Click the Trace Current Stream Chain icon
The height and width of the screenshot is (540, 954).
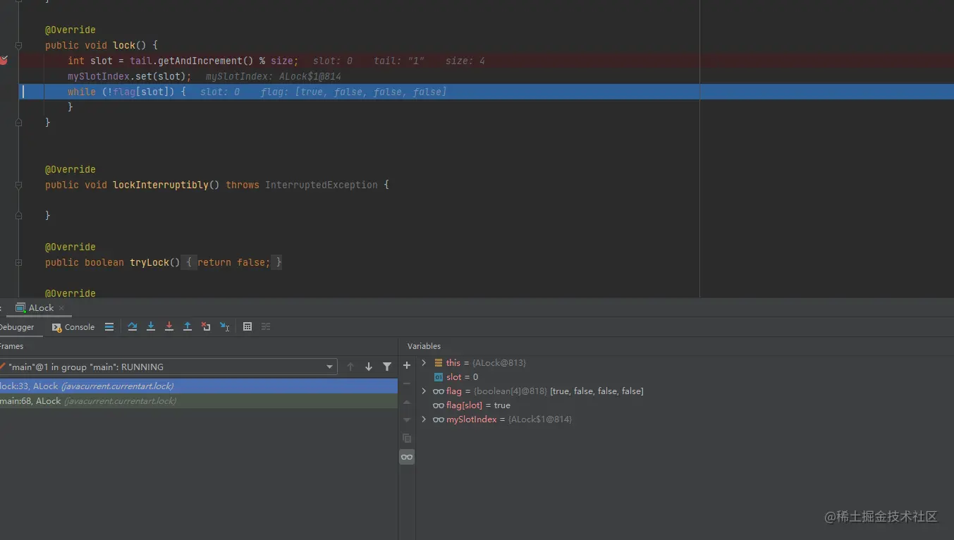[x=266, y=326]
